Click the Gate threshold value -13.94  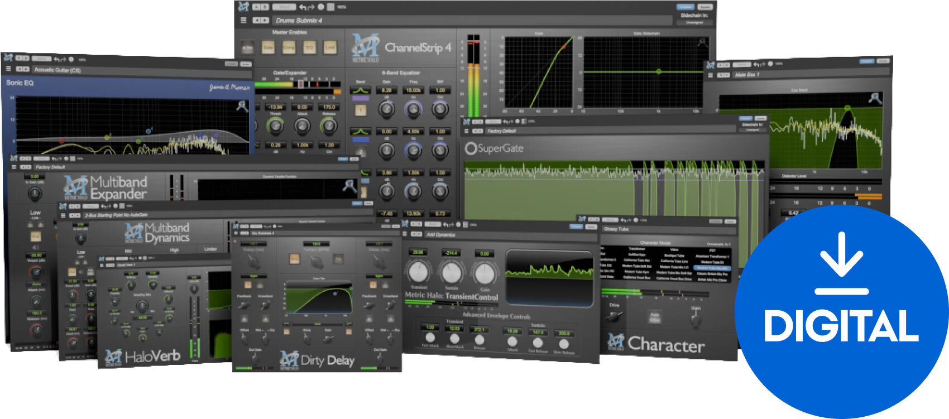coord(275,107)
